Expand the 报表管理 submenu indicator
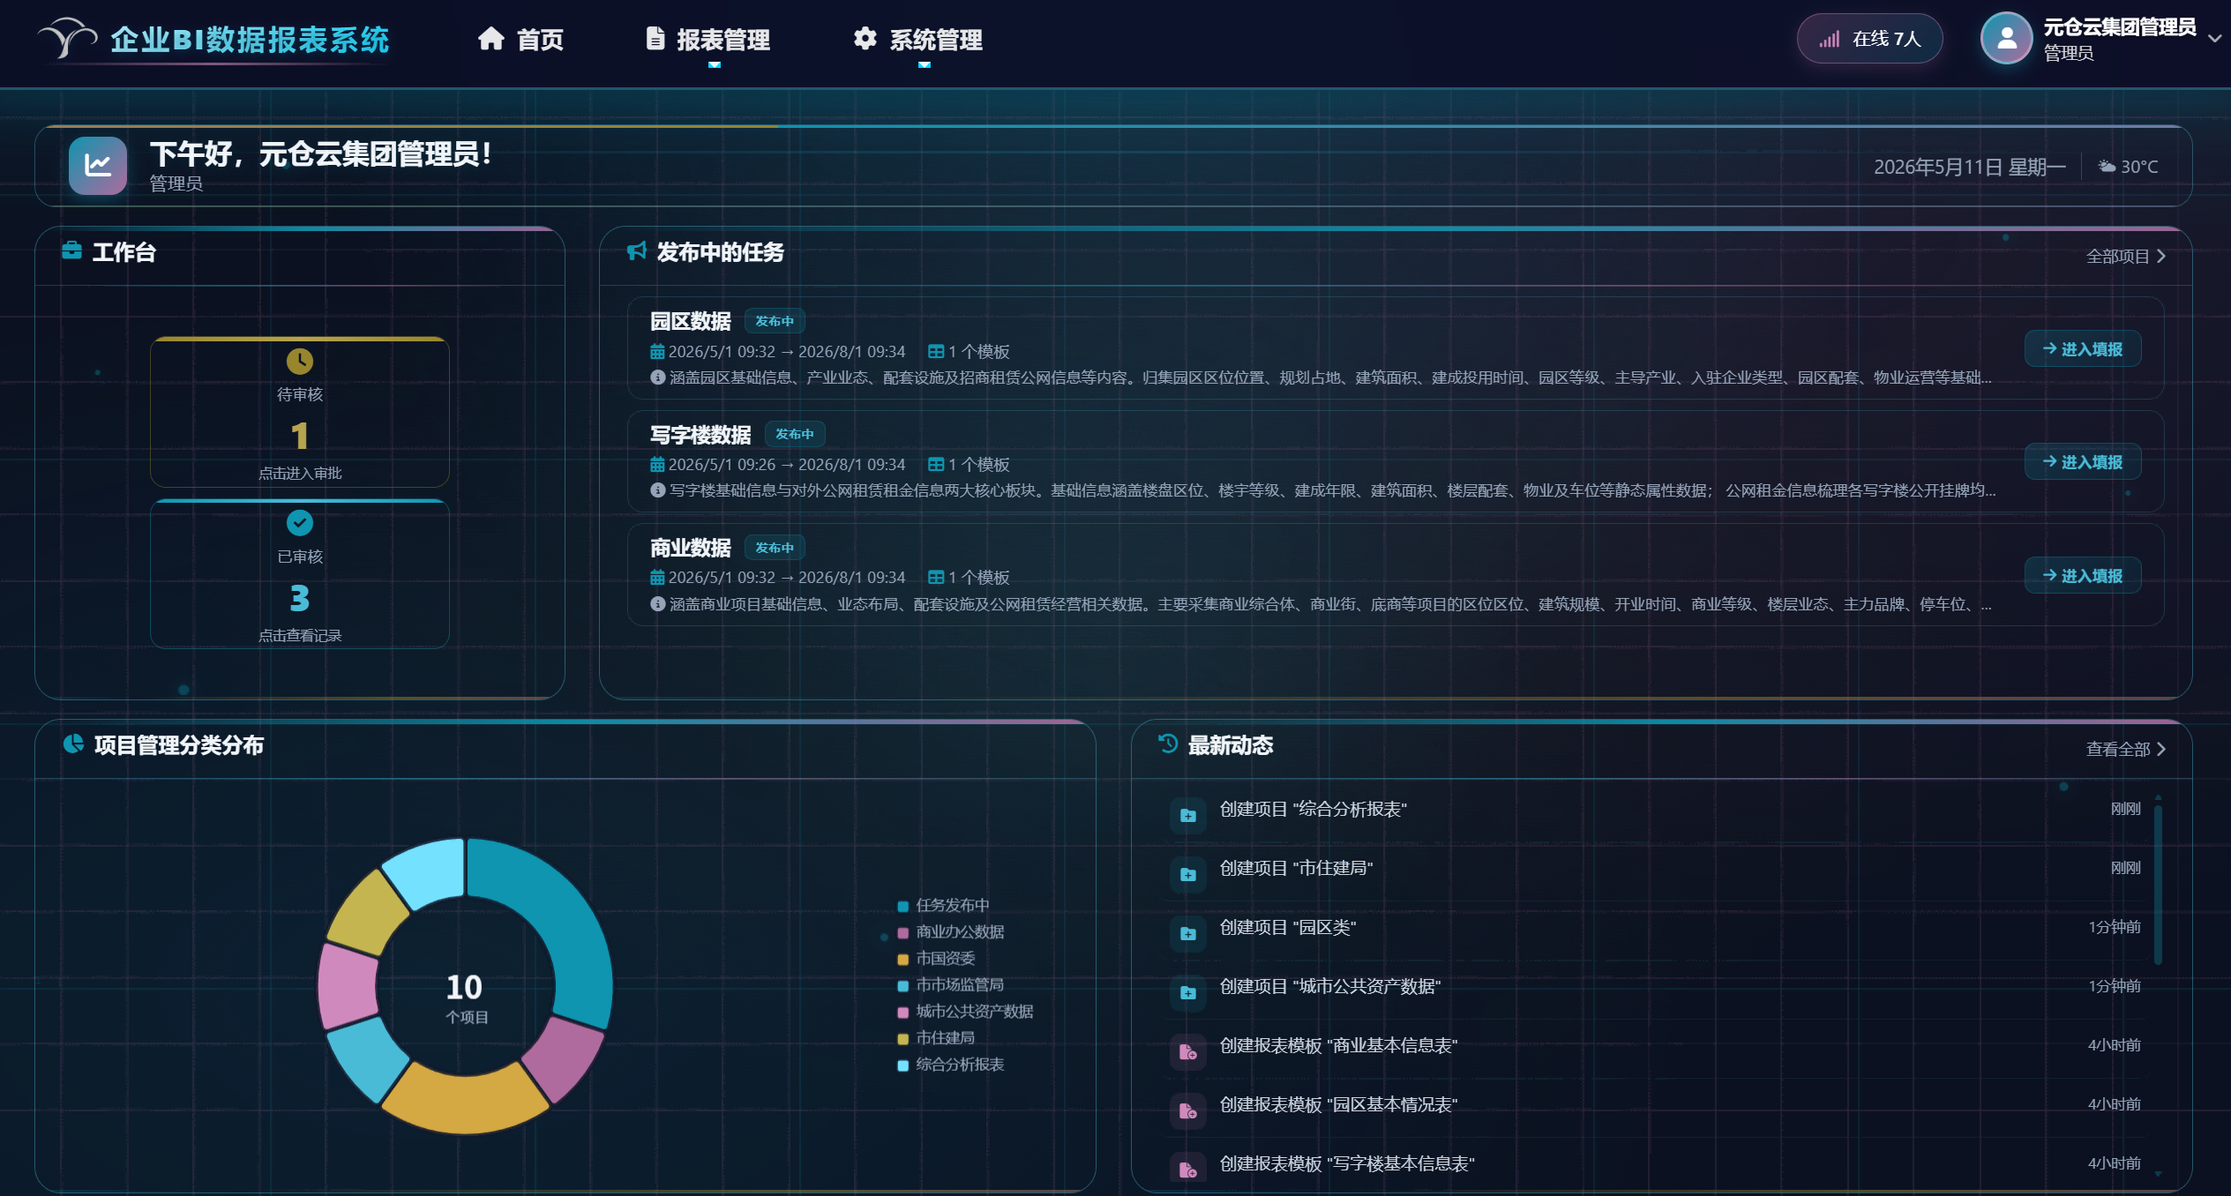Image resolution: width=2231 pixels, height=1196 pixels. (715, 64)
